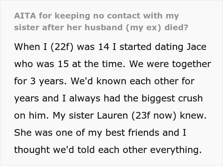This screenshot has width=223, height=166.
Task: Click the number "14" in the first line
Action: 104,47
